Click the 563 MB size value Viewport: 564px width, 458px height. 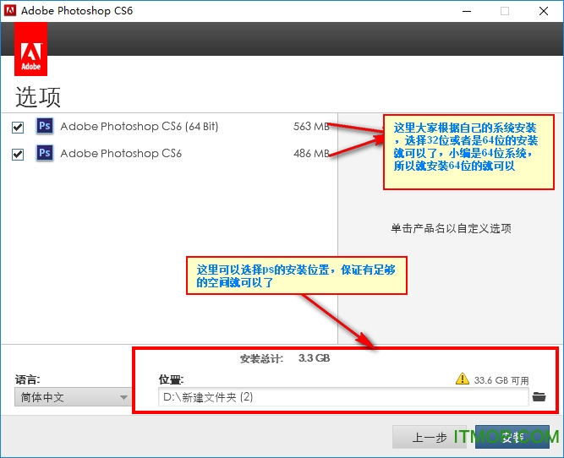[x=311, y=127]
